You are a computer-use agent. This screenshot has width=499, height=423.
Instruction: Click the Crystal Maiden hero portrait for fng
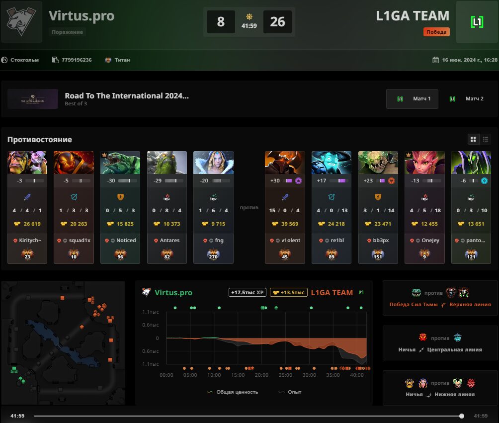(x=213, y=163)
